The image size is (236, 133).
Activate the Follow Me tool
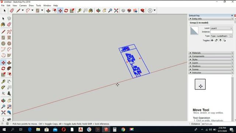pos(9,68)
